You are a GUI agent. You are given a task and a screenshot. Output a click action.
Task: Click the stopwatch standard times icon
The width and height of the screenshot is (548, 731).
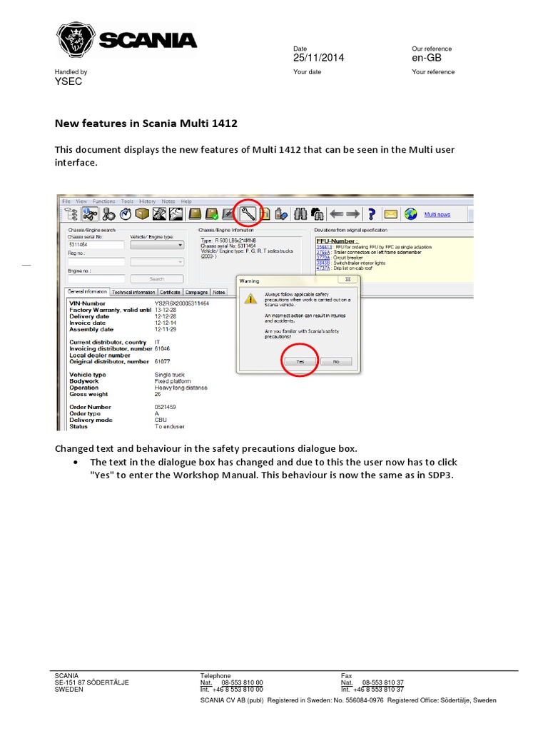126,214
